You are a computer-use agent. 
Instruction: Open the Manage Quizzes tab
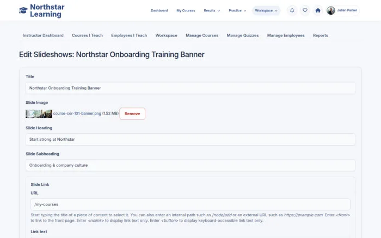pyautogui.click(x=243, y=35)
